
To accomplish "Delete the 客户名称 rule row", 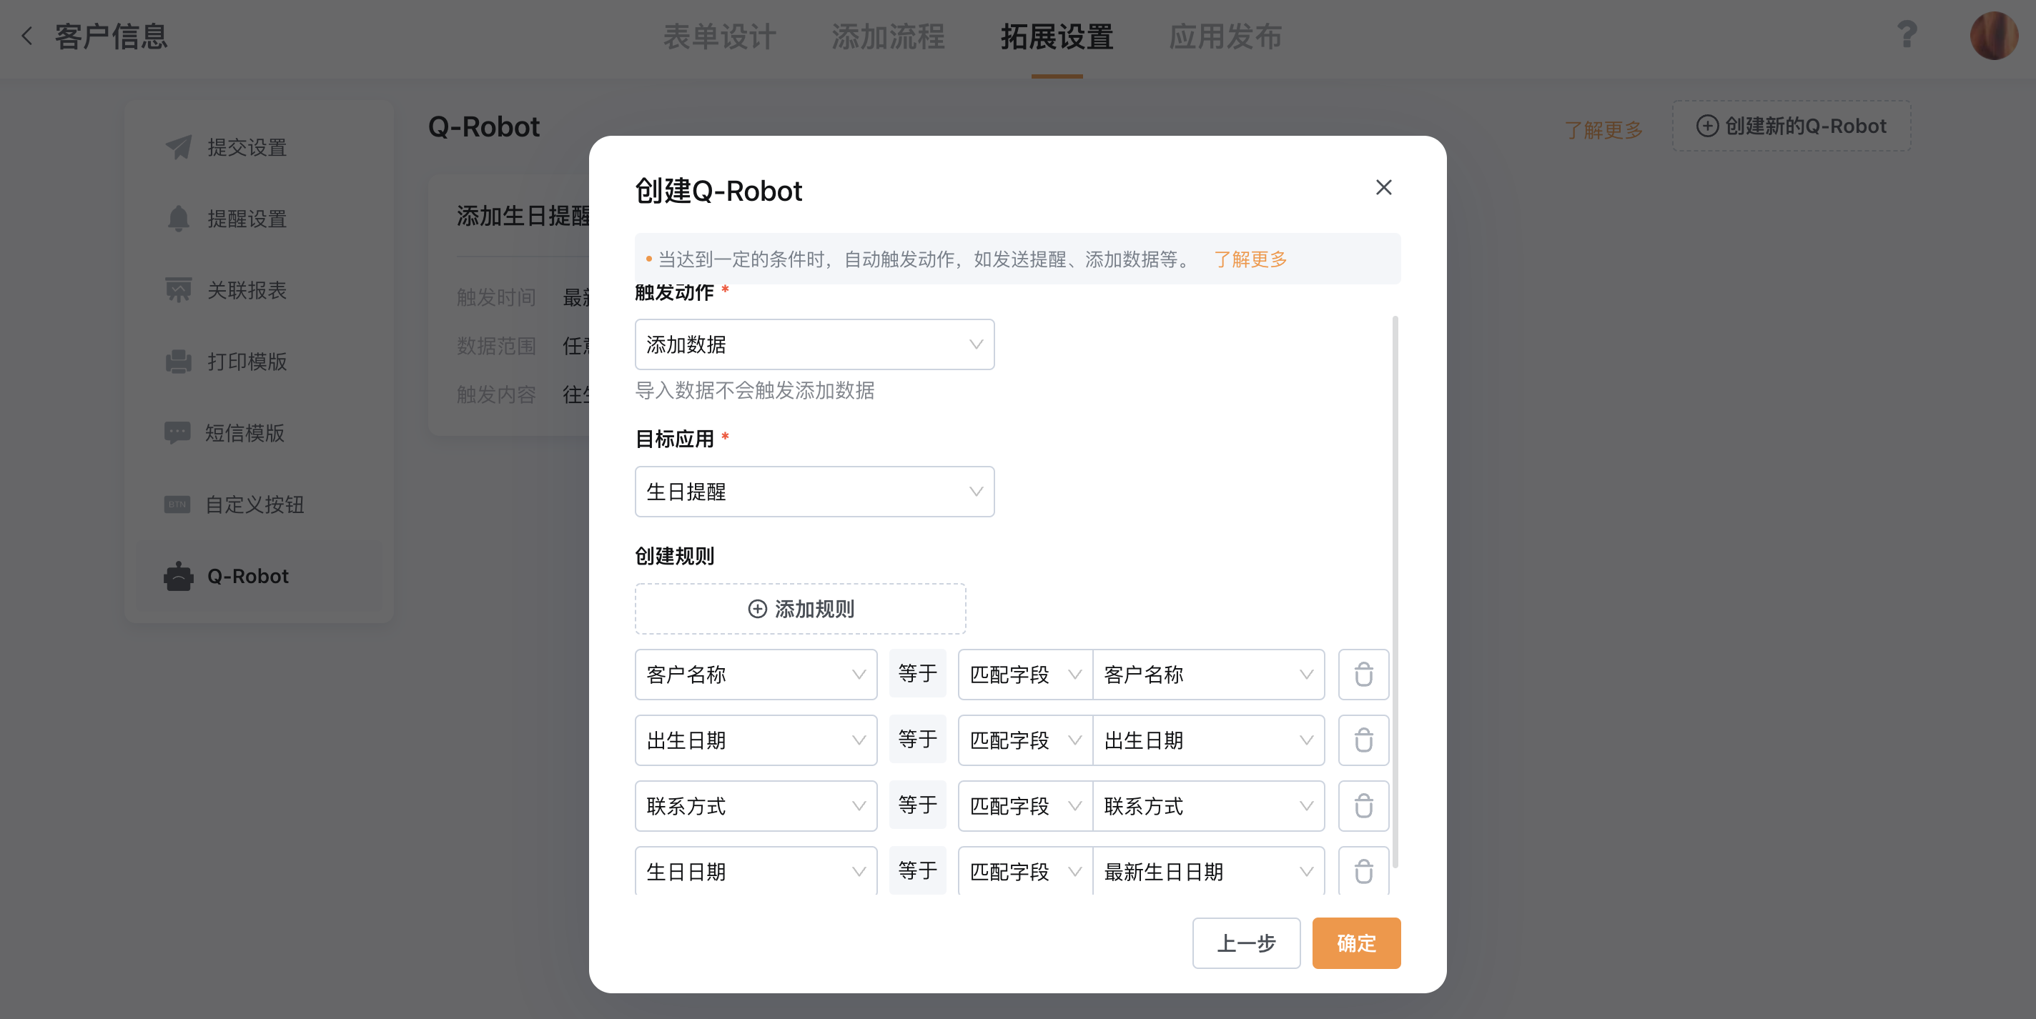I will (1363, 675).
